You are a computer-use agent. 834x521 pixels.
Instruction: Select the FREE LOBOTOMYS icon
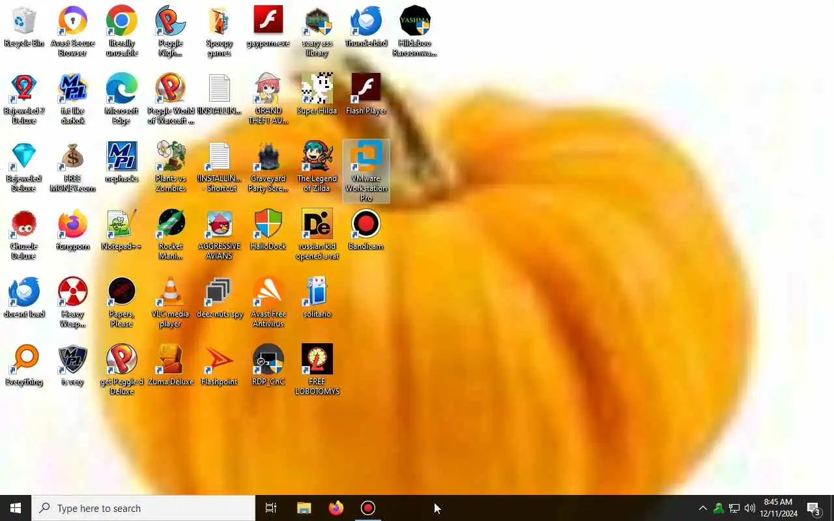click(317, 370)
